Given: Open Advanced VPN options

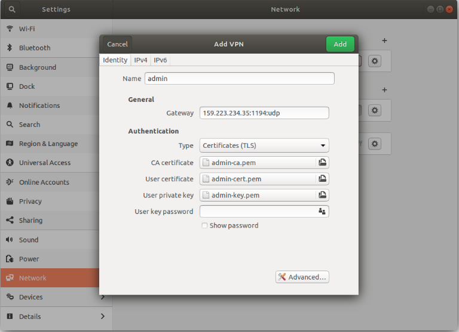Looking at the screenshot, I should tap(302, 277).
